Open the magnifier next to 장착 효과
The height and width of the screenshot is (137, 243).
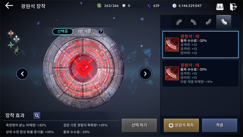[x=37, y=116]
